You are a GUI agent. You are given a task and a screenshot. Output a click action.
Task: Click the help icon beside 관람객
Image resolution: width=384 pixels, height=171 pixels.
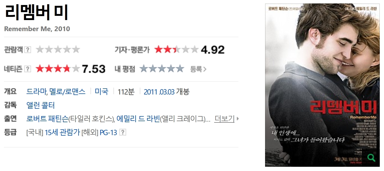(x=28, y=50)
